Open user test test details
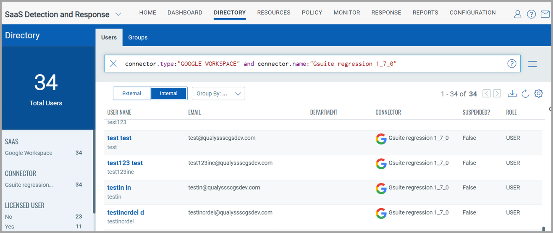The height and width of the screenshot is (233, 553). coord(119,138)
